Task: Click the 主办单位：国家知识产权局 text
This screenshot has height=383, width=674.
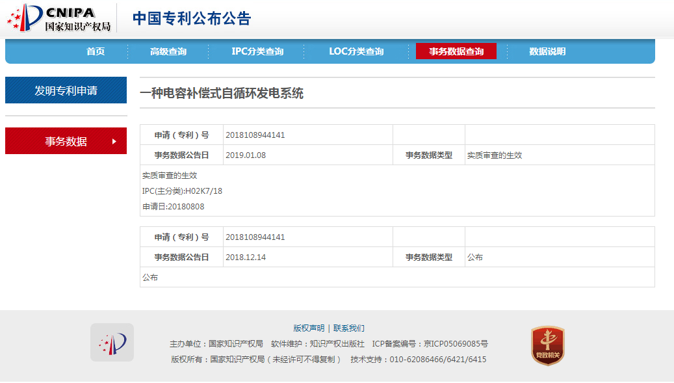Action: 216,344
